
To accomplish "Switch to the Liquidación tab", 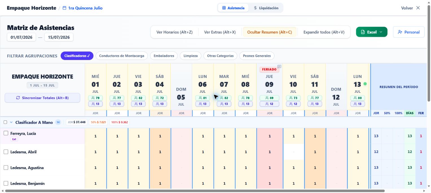I will (266, 8).
